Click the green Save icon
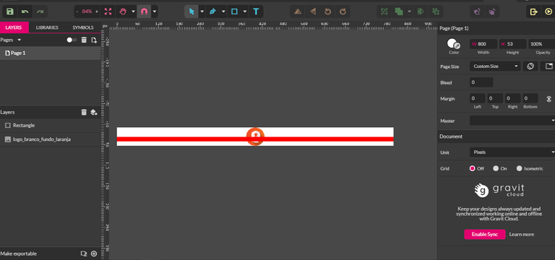 pyautogui.click(x=10, y=12)
